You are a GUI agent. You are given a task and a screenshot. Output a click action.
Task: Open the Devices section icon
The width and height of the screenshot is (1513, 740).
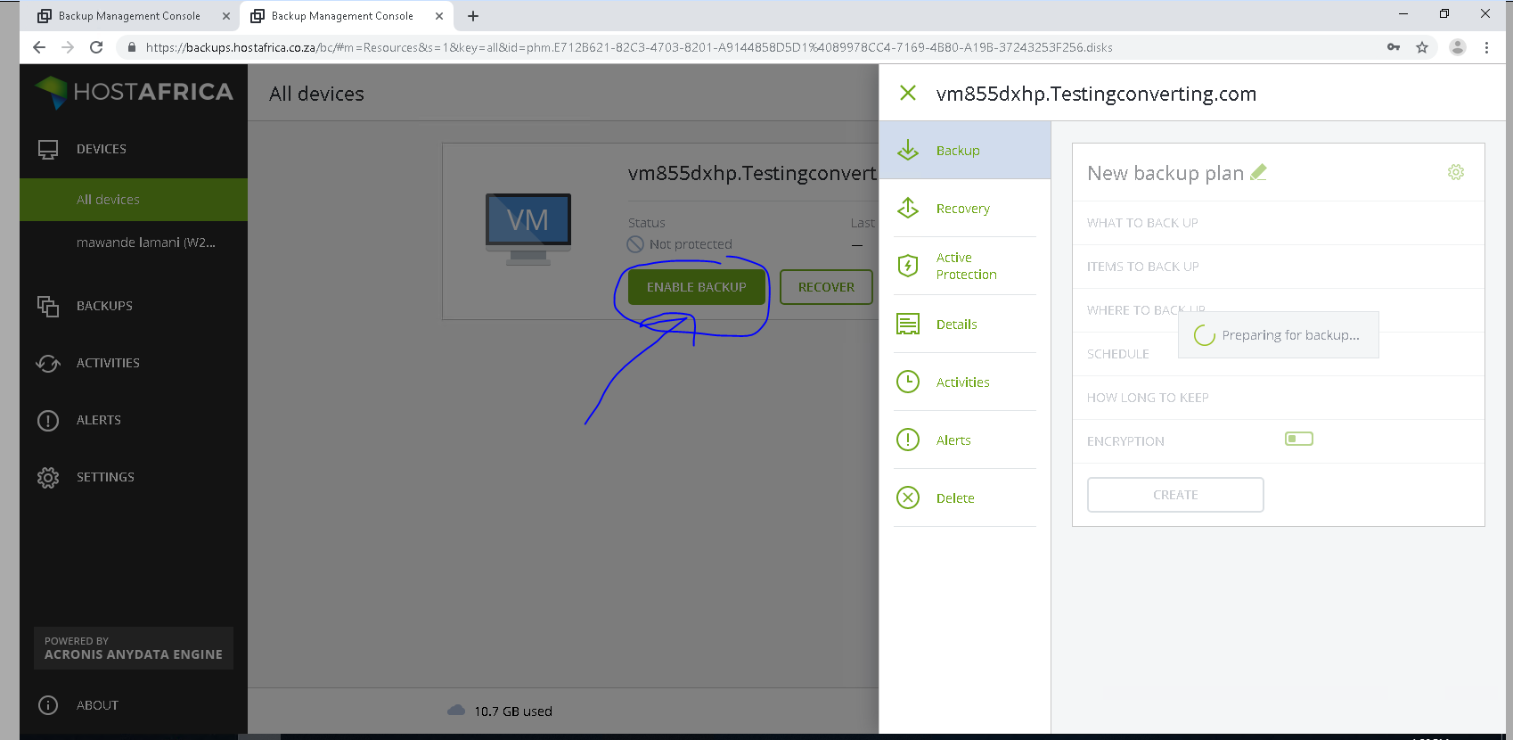(48, 150)
